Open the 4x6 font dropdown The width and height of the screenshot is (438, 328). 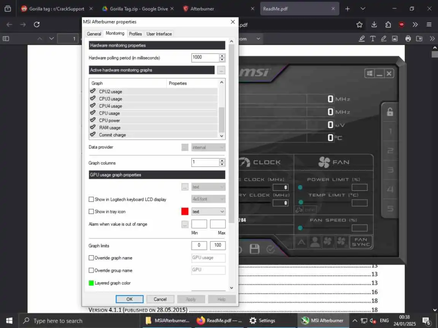click(x=208, y=199)
